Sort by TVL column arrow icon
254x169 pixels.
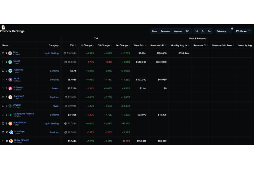click(x=76, y=46)
